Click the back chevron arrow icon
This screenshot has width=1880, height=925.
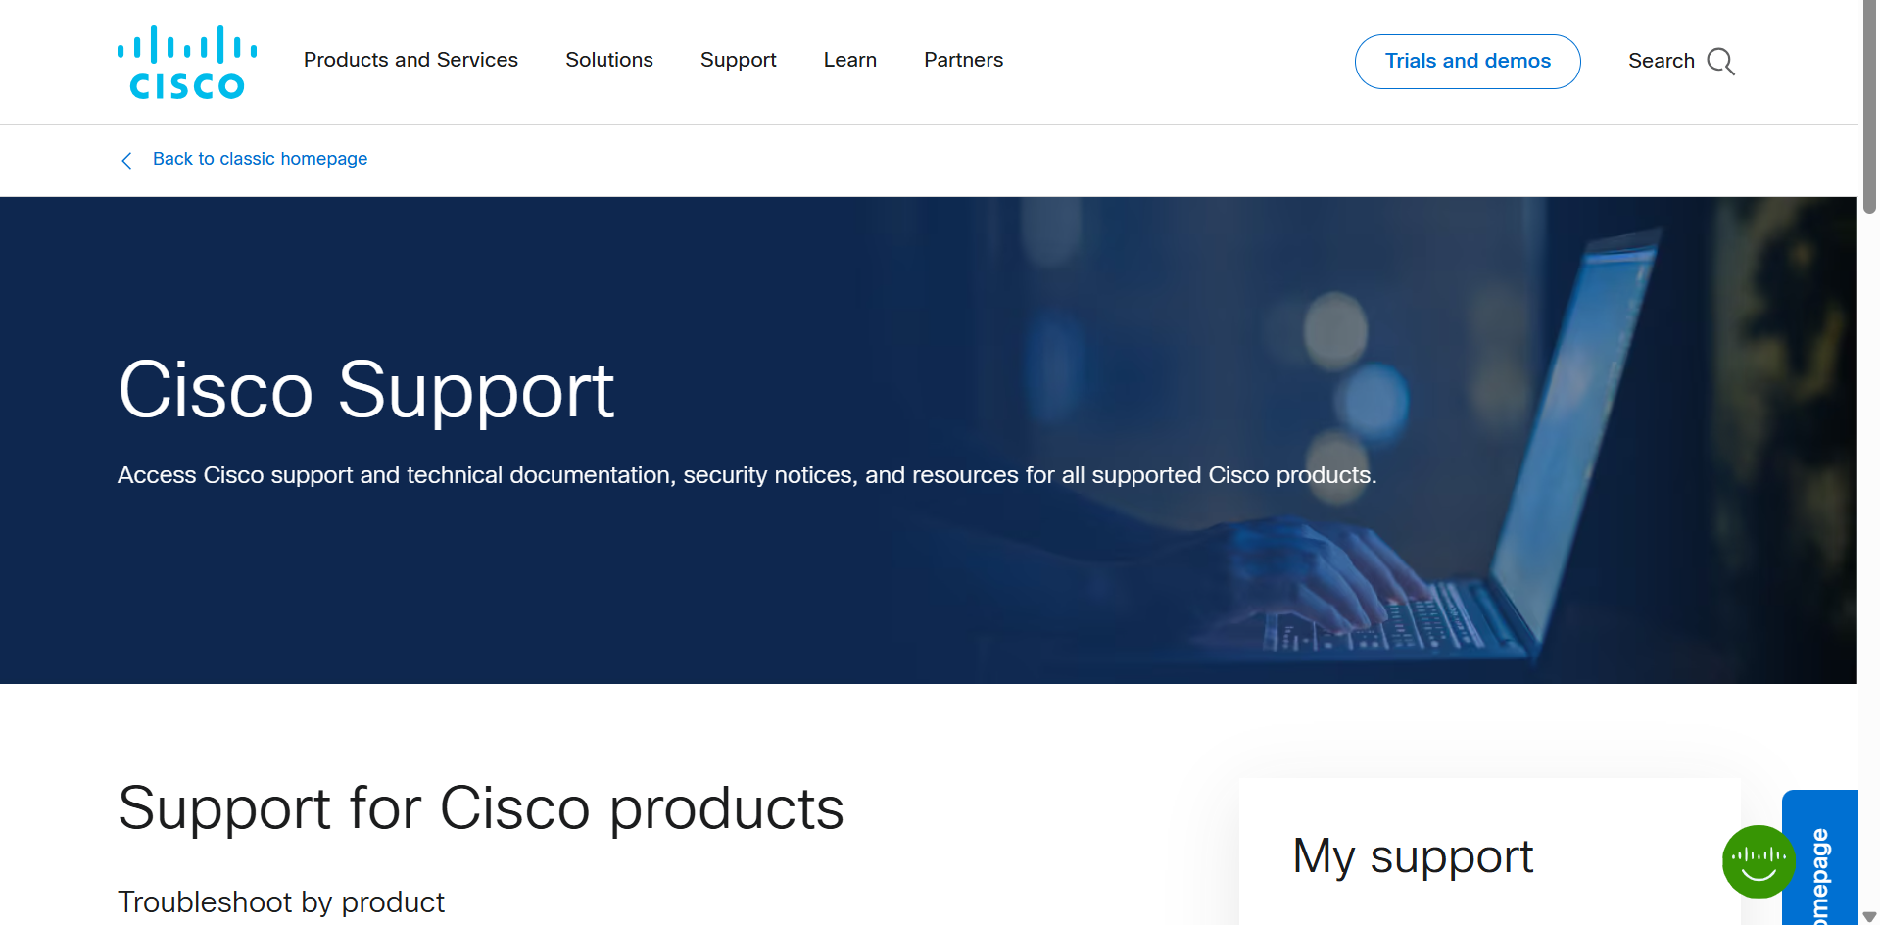pyautogui.click(x=126, y=160)
